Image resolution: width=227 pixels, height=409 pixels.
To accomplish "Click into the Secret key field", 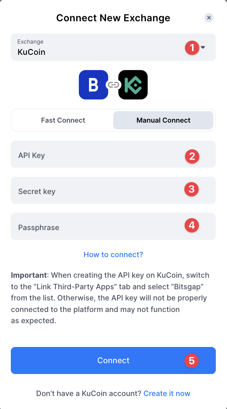I will (x=97, y=191).
